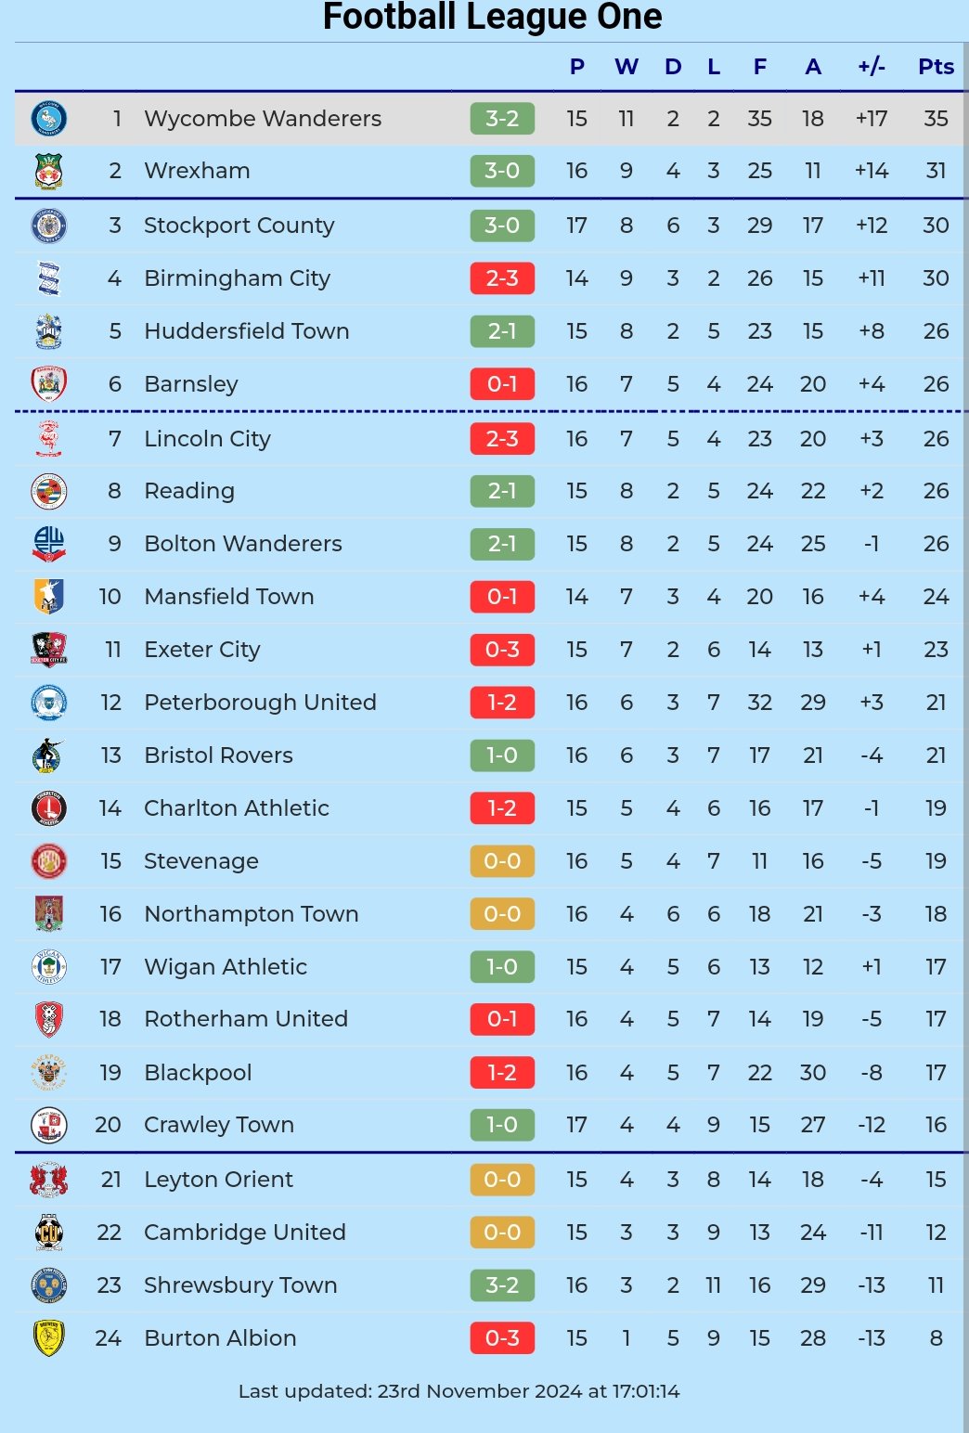This screenshot has width=969, height=1433.
Task: Sort table by Pts column header
Action: [x=936, y=67]
